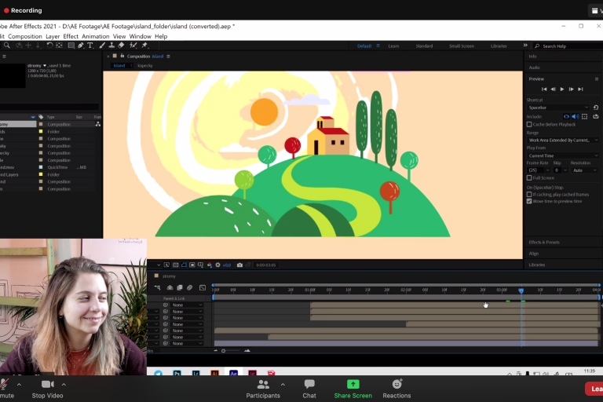Tick the Full Screen checkbox
This screenshot has height=402, width=603.
[x=529, y=177]
